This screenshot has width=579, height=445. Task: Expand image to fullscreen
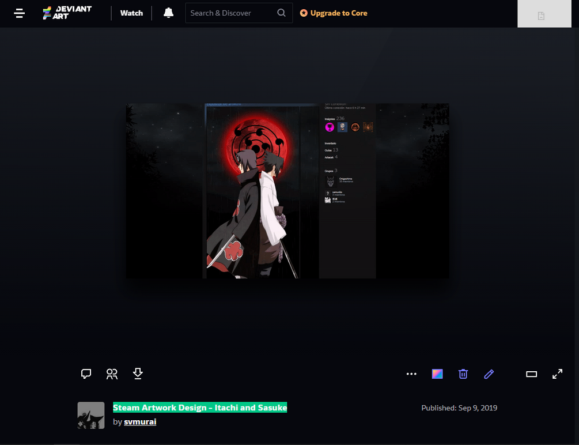pos(557,374)
